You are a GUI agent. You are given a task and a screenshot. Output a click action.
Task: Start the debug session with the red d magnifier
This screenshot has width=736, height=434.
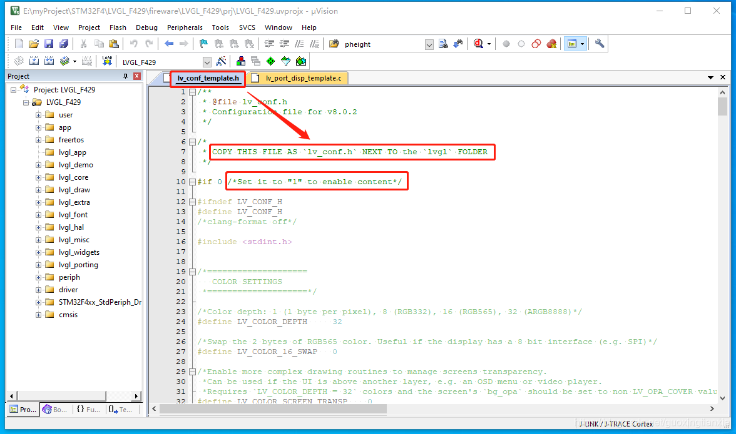[478, 44]
